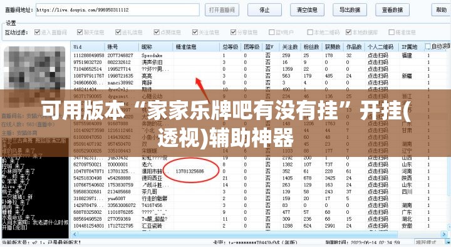This screenshot has height=247, width=451.
Task: Sort by the 账号 column header
Action: pyautogui.click(x=122, y=47)
